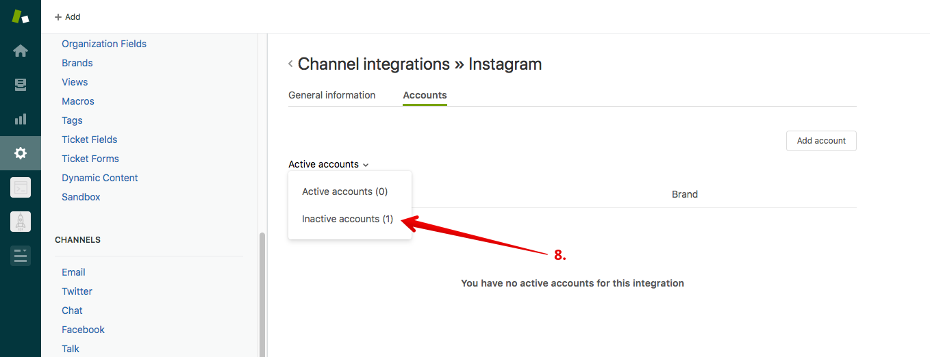Click the Channel integrations » Instagram heading

420,64
